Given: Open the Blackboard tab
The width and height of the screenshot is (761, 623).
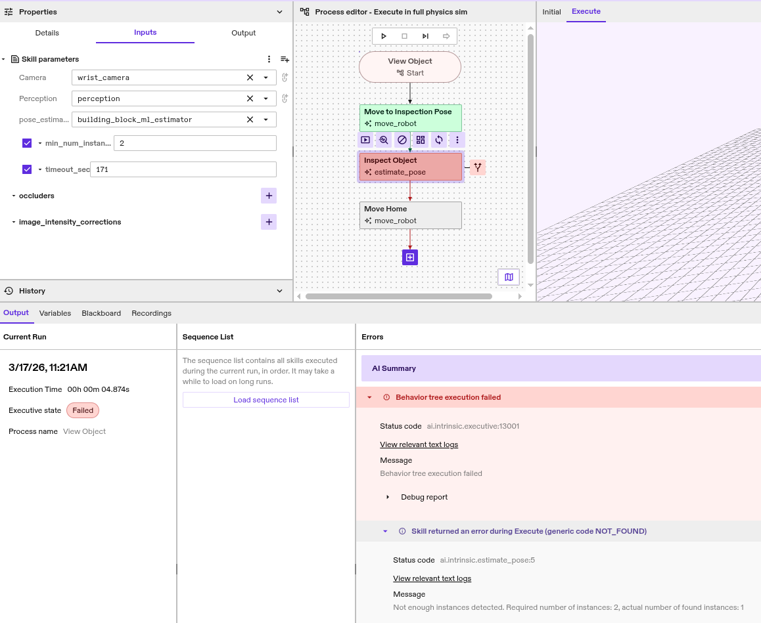Looking at the screenshot, I should [x=101, y=313].
